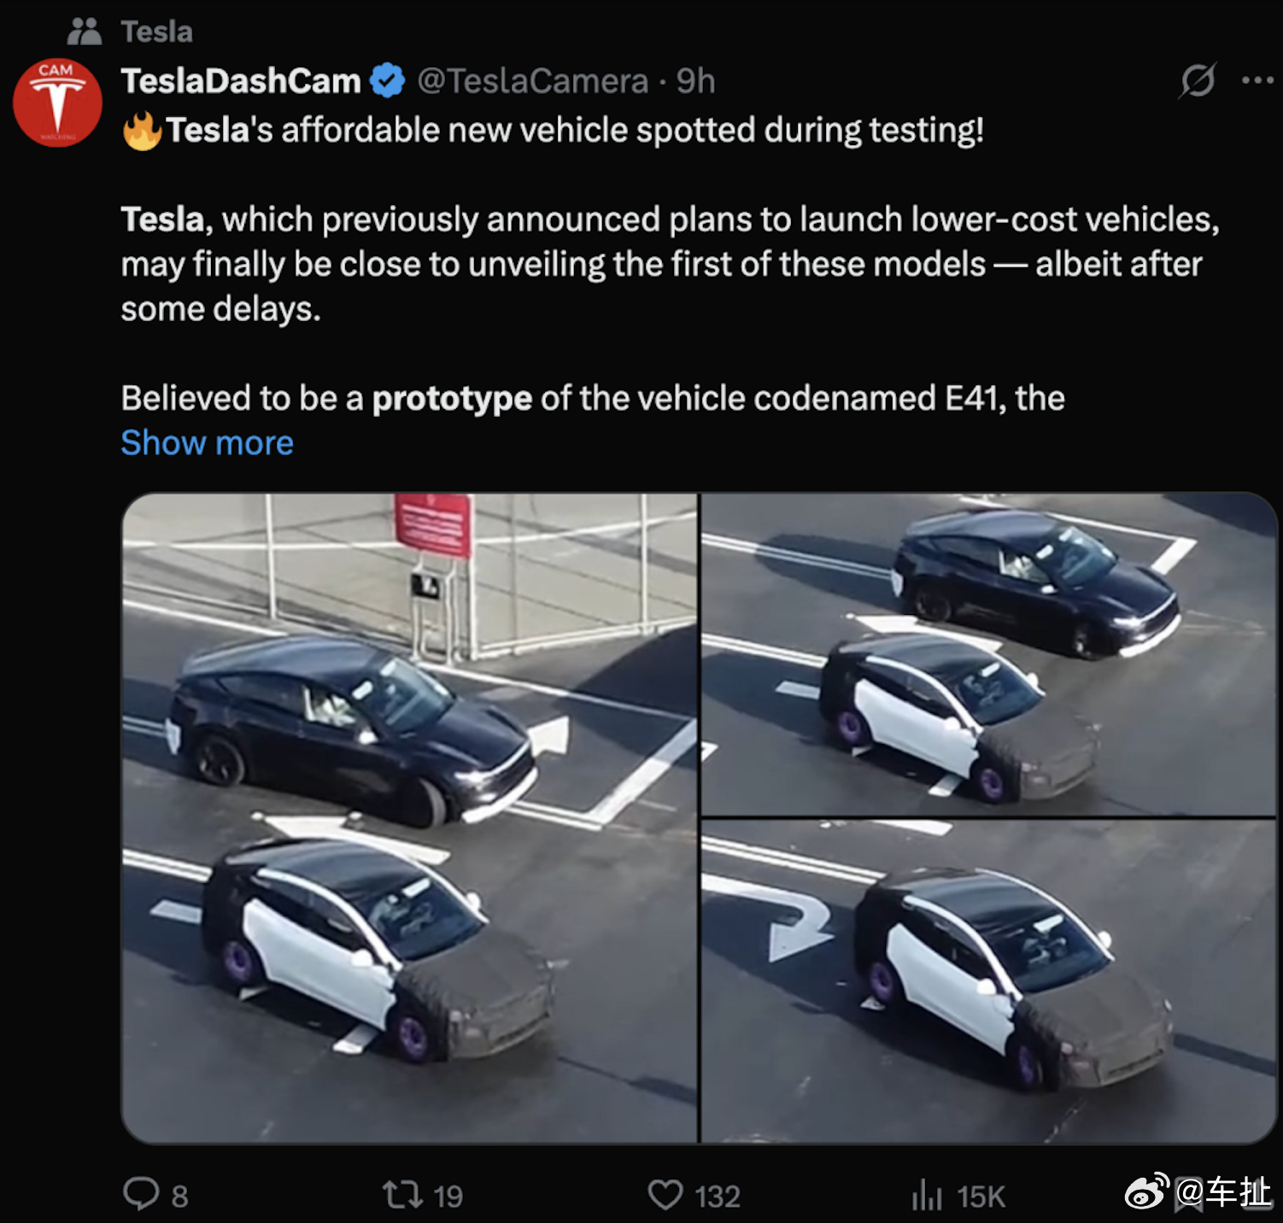The width and height of the screenshot is (1283, 1223).
Task: View post analytics bar chart icon
Action: 927,1194
